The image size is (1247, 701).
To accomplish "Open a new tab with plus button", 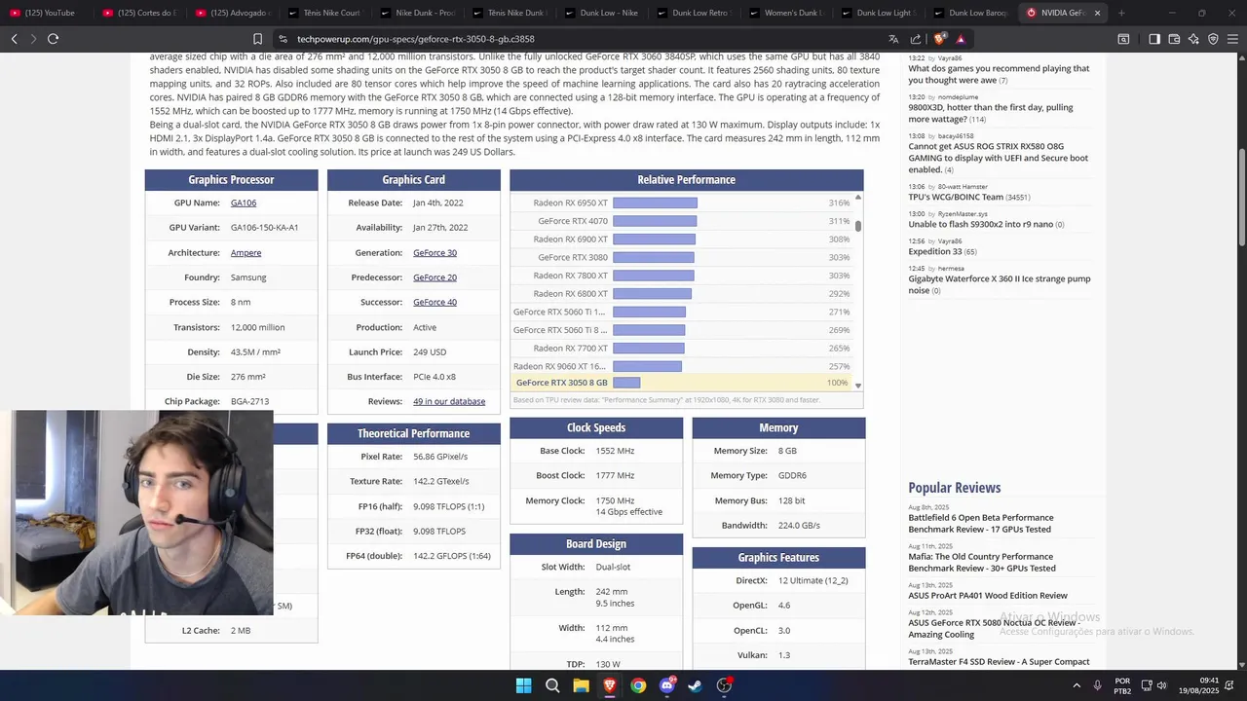I will click(x=1121, y=13).
